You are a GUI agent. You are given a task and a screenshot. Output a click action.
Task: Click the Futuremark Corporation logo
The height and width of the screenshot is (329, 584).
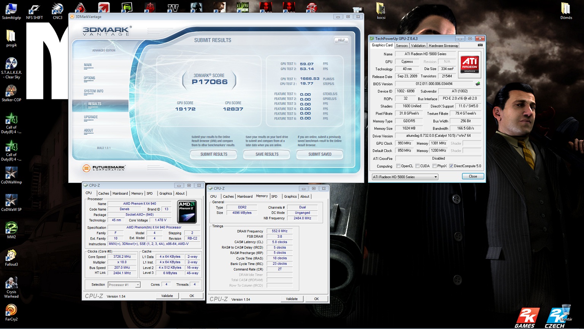[x=104, y=168]
